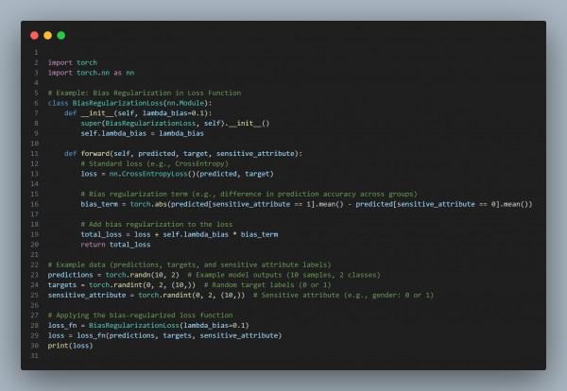Click line number 14 in the gutter

pos(34,184)
